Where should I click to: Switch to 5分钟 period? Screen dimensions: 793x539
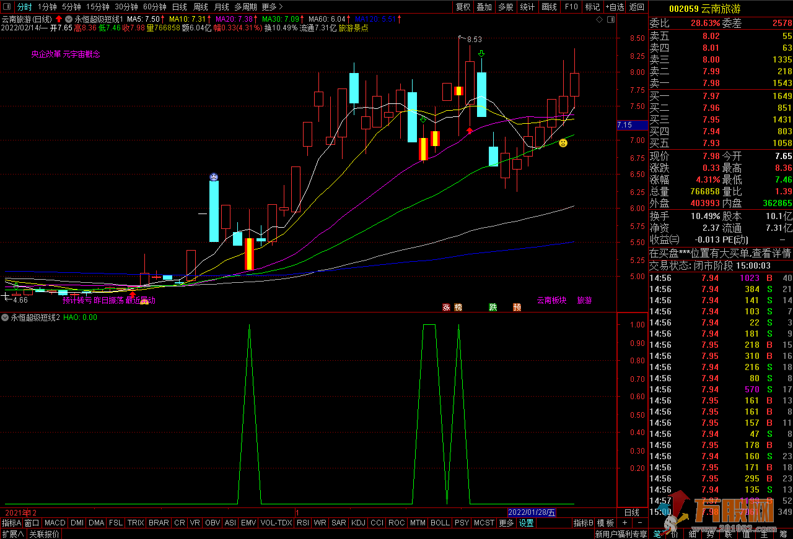[71, 7]
